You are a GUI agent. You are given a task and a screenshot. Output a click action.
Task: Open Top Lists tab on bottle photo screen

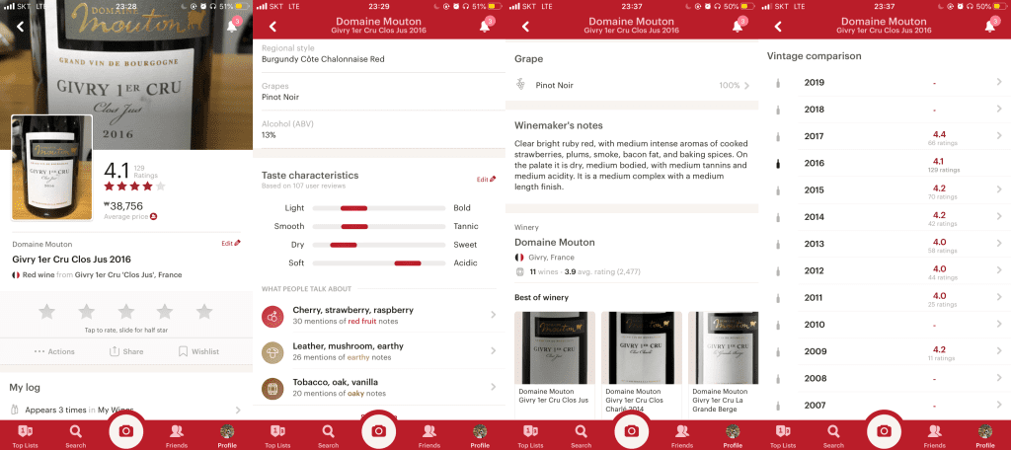(25, 436)
